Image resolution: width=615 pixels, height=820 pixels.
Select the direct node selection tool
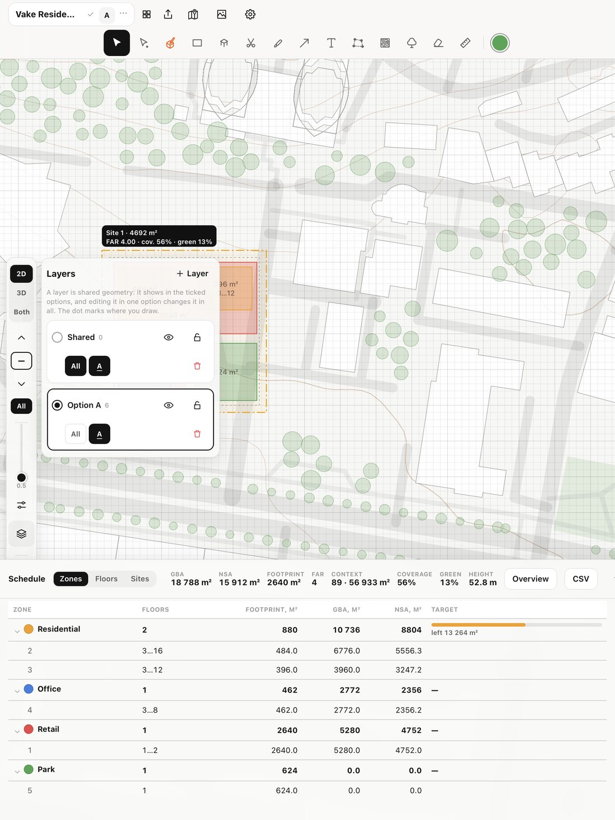(144, 43)
